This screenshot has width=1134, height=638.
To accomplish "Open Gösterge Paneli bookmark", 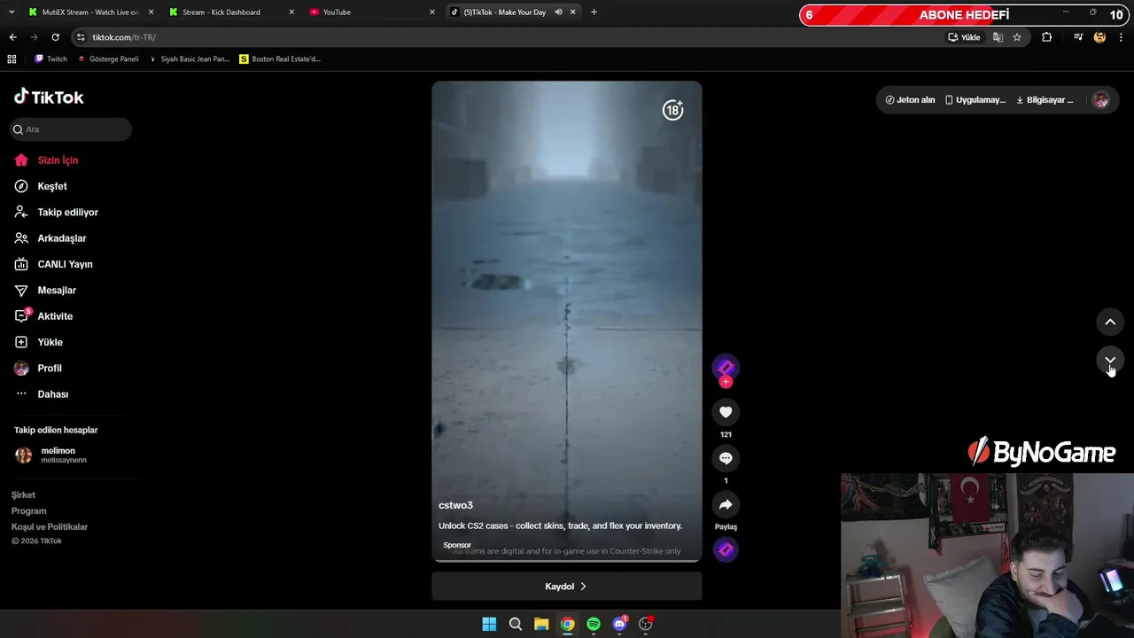I will coord(108,59).
